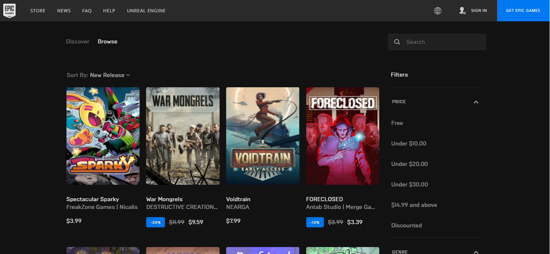Focus the Search input field
Image resolution: width=550 pixels, height=254 pixels.
click(437, 42)
